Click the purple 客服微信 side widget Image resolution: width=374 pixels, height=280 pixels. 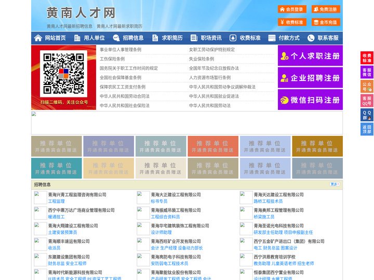point(367,72)
